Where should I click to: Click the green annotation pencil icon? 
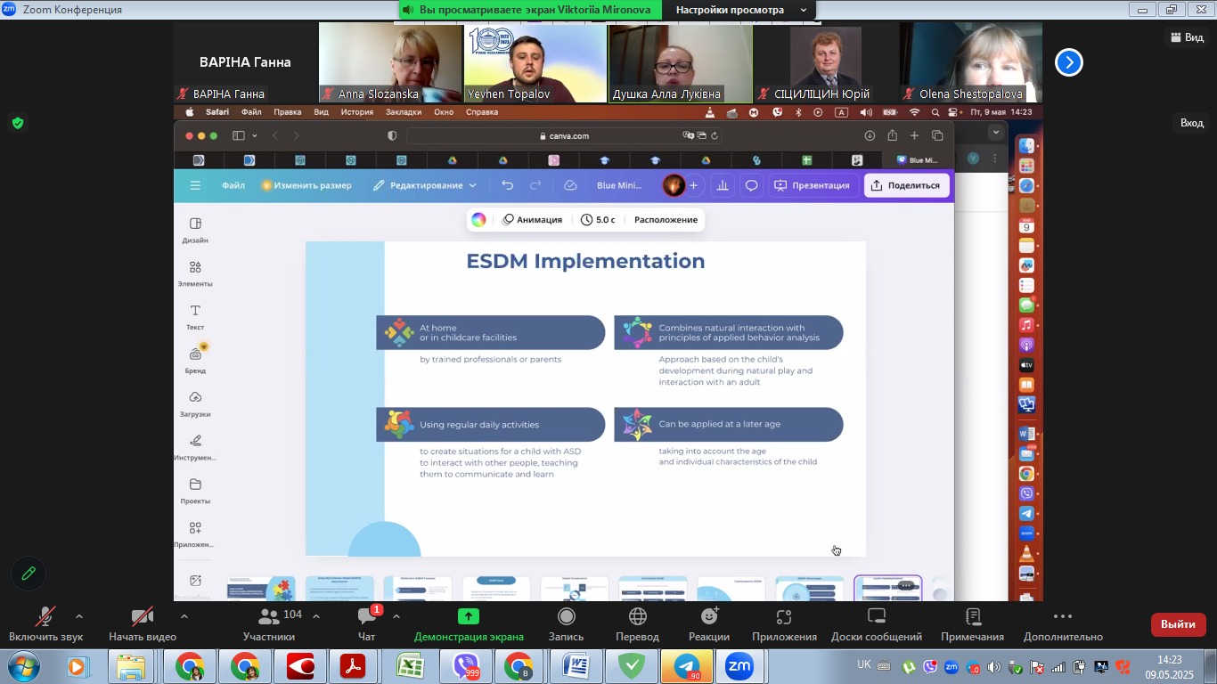point(29,574)
